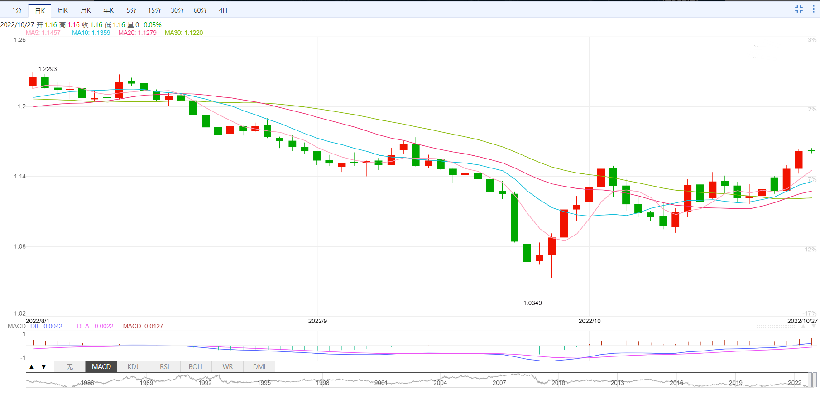Select the KDJ indicator button
820x399 pixels.
click(133, 367)
